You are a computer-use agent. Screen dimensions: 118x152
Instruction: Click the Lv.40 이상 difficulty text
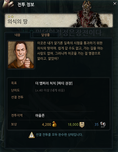click(50, 90)
